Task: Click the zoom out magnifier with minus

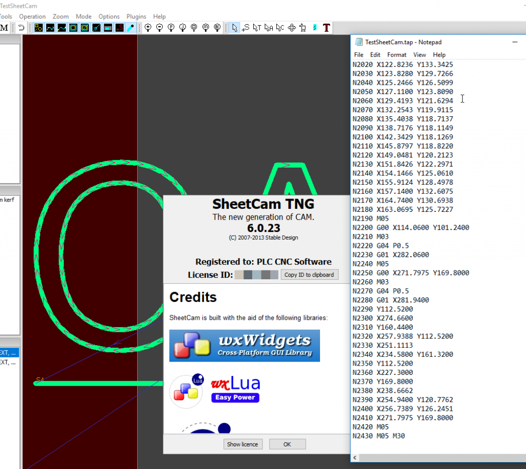Action: [x=159, y=28]
